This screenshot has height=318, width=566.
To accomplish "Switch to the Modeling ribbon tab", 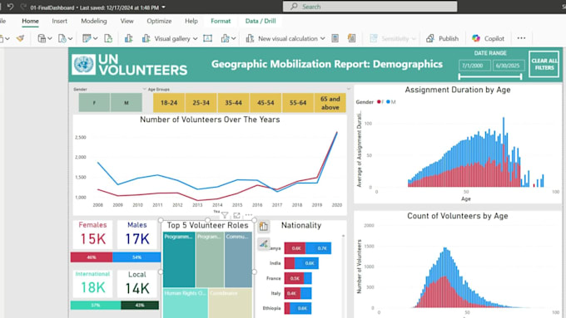I will pos(94,21).
